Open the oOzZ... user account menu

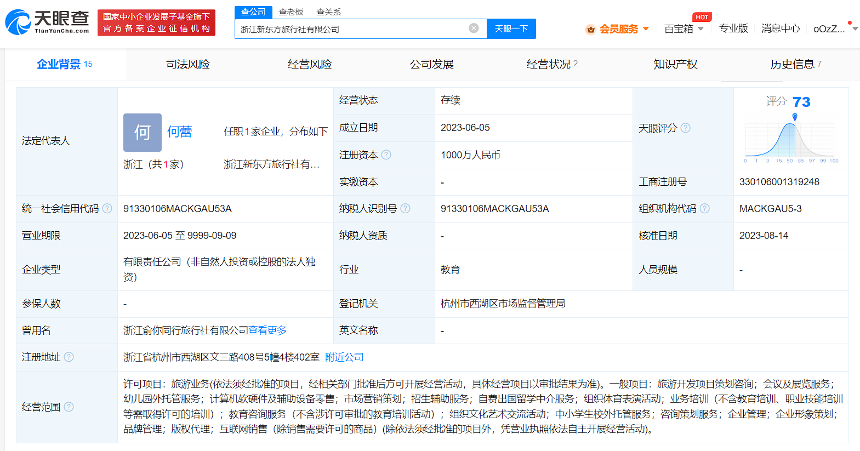(835, 28)
